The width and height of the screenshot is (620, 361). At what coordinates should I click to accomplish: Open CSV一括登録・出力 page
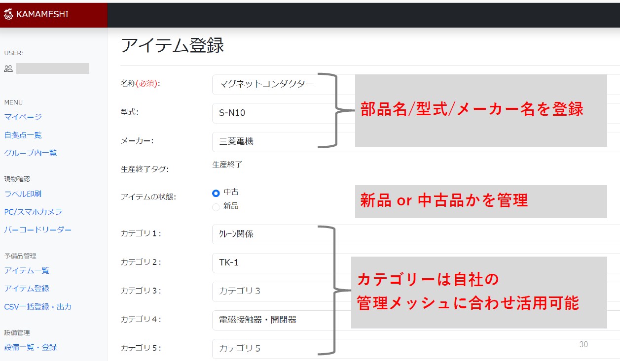[x=37, y=306]
